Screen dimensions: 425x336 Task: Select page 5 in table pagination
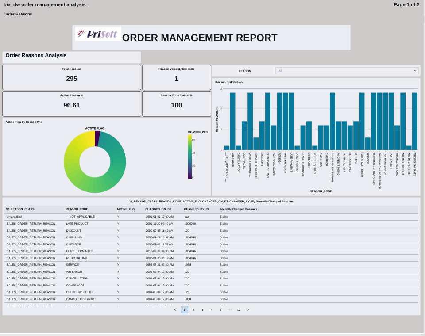(220, 309)
